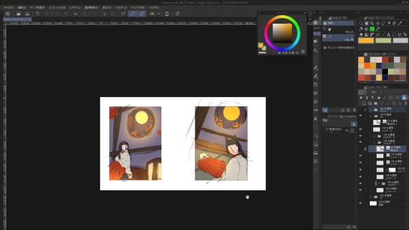Open the Window menu
The width and height of the screenshot is (409, 230).
coord(137,7)
